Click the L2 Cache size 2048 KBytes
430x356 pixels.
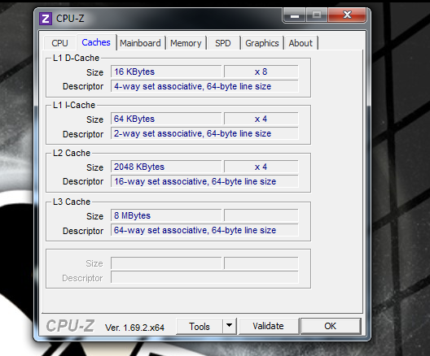166,167
